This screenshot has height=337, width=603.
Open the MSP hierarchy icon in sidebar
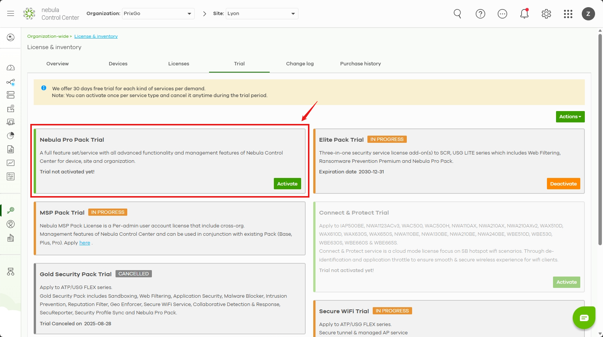(11, 272)
